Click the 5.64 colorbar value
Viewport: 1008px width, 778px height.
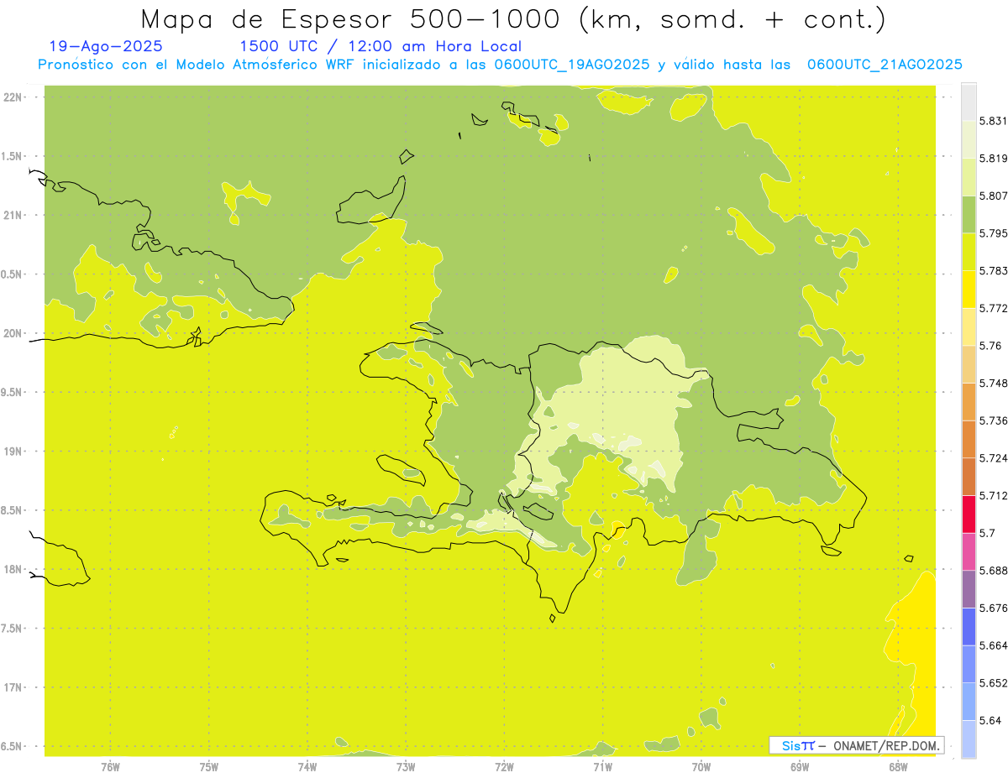tap(990, 721)
